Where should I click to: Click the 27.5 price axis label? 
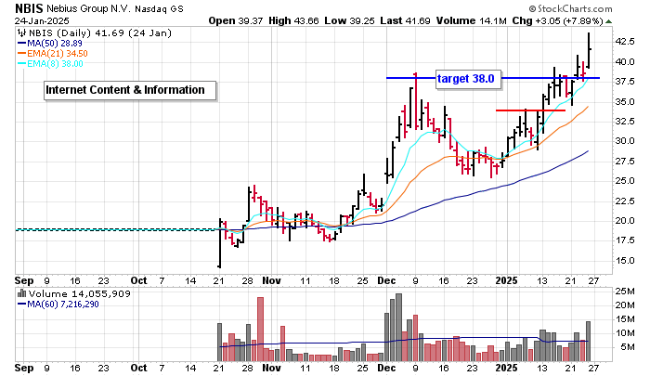click(x=624, y=162)
